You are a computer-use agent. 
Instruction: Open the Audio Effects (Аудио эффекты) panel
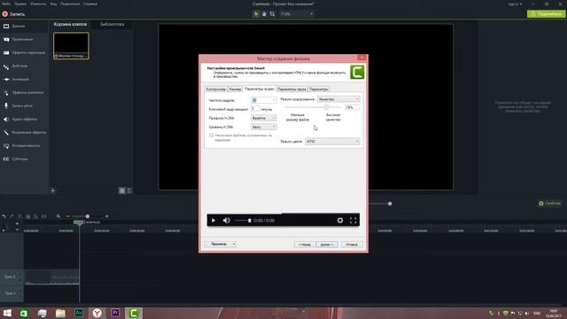24,119
